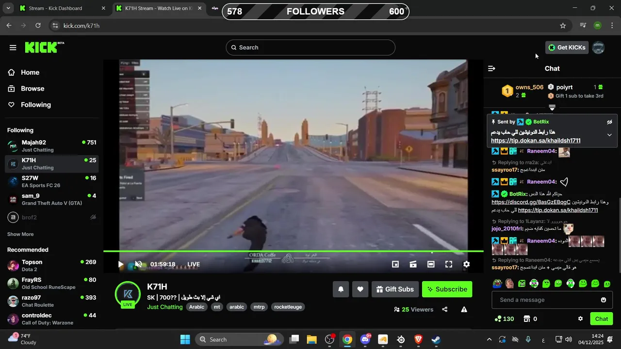This screenshot has width=621, height=349.
Task: Select the mtrp tag
Action: coord(259,307)
